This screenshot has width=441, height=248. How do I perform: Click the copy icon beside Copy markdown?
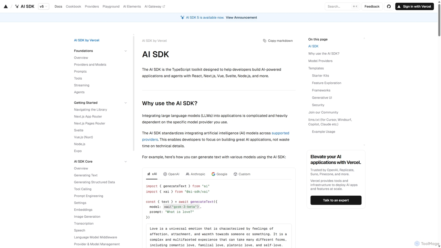point(265,41)
